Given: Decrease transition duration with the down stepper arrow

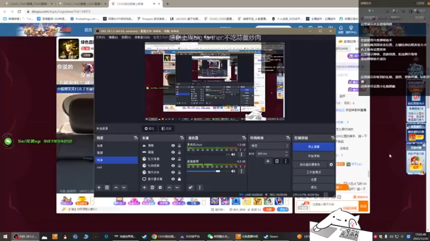Looking at the screenshot, I should pyautogui.click(x=286, y=155).
